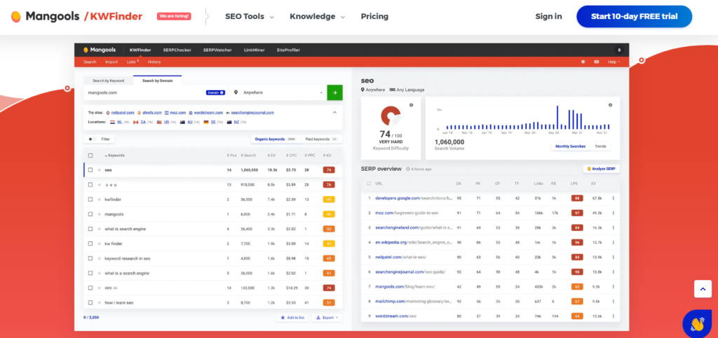Click the theme settings icon left of Help

click(583, 62)
